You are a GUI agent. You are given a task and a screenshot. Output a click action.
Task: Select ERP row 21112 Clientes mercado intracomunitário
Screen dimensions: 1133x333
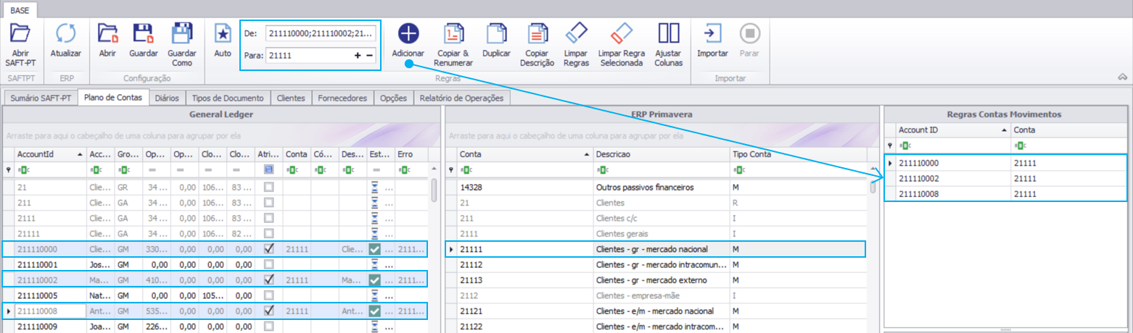point(657,264)
